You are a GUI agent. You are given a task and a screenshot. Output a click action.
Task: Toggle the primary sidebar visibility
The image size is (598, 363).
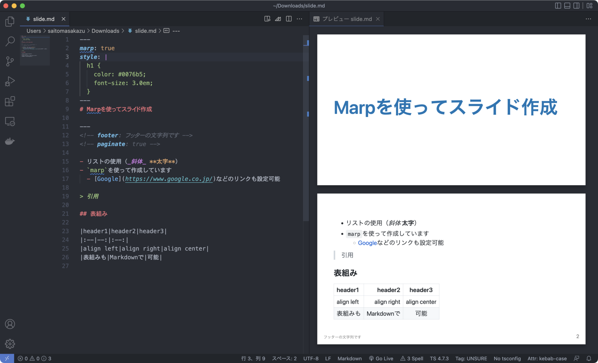(559, 5)
